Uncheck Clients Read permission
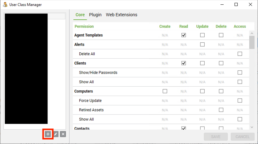258x144 pixels. coord(184,63)
